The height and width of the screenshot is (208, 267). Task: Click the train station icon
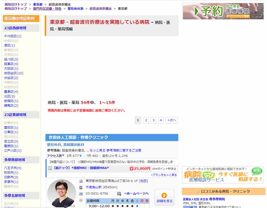pyautogui.click(x=81, y=187)
